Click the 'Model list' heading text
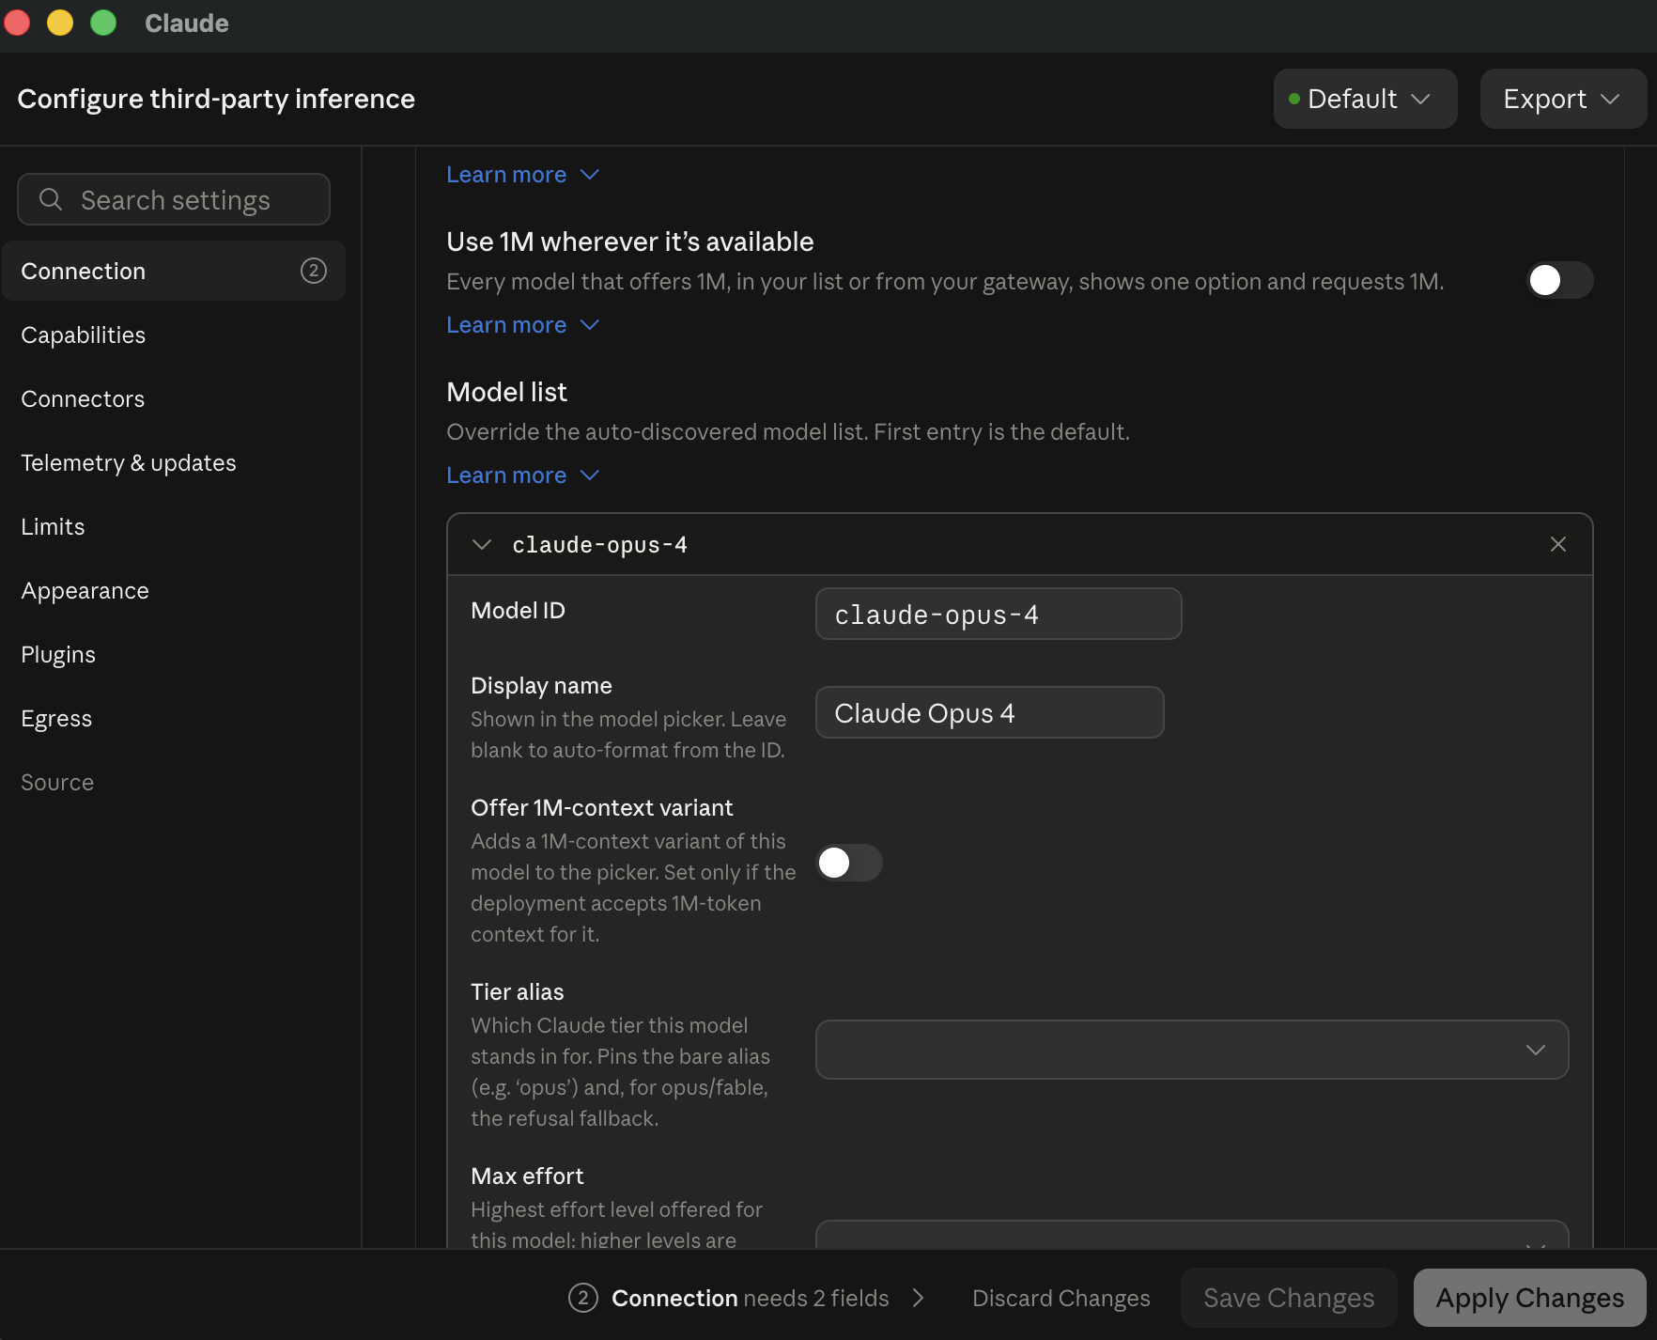 [x=507, y=392]
